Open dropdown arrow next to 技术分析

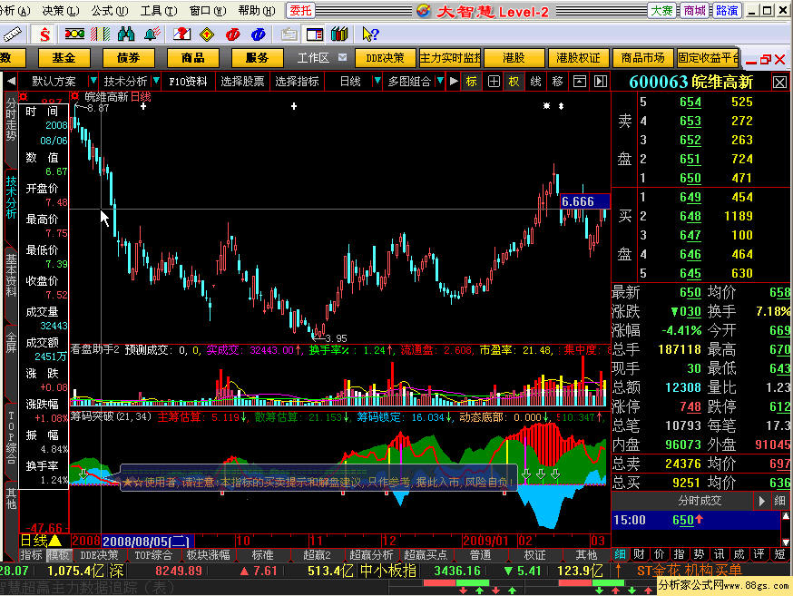[x=156, y=81]
